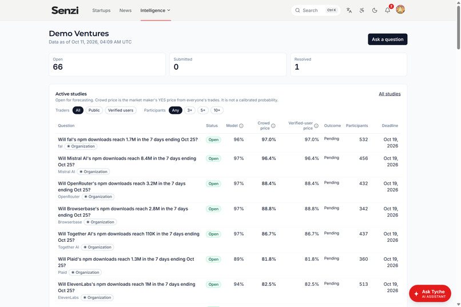Filter participants by 3+

(x=190, y=110)
